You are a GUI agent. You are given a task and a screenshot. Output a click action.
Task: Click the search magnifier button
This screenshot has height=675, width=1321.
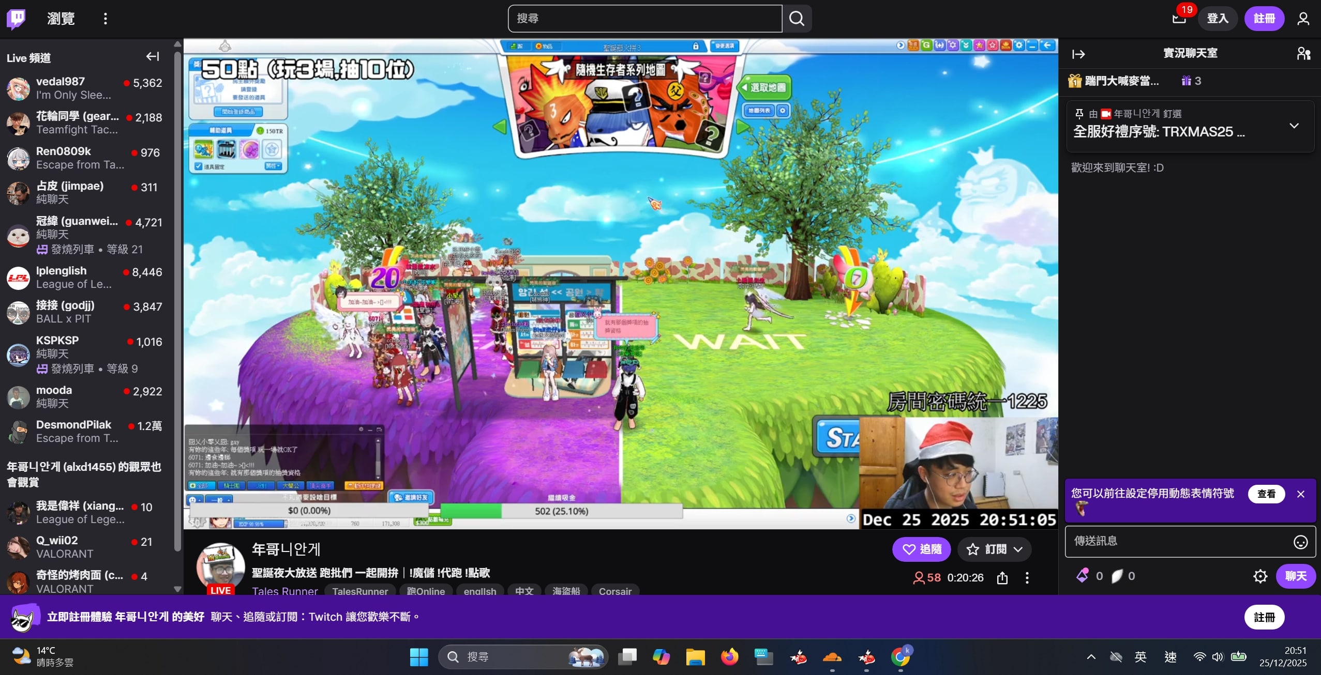point(797,19)
